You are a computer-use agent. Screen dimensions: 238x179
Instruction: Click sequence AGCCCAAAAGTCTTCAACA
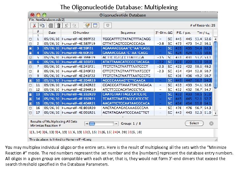tap(124, 80)
